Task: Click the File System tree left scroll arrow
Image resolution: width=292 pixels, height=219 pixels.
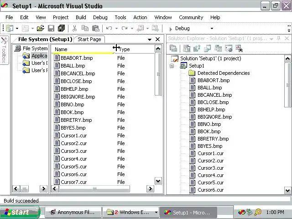Action: point(16,189)
